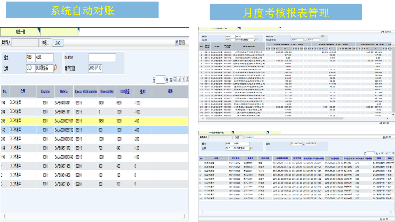
Task: Click binoculars search icon in TO report panel
Action: 384,137
